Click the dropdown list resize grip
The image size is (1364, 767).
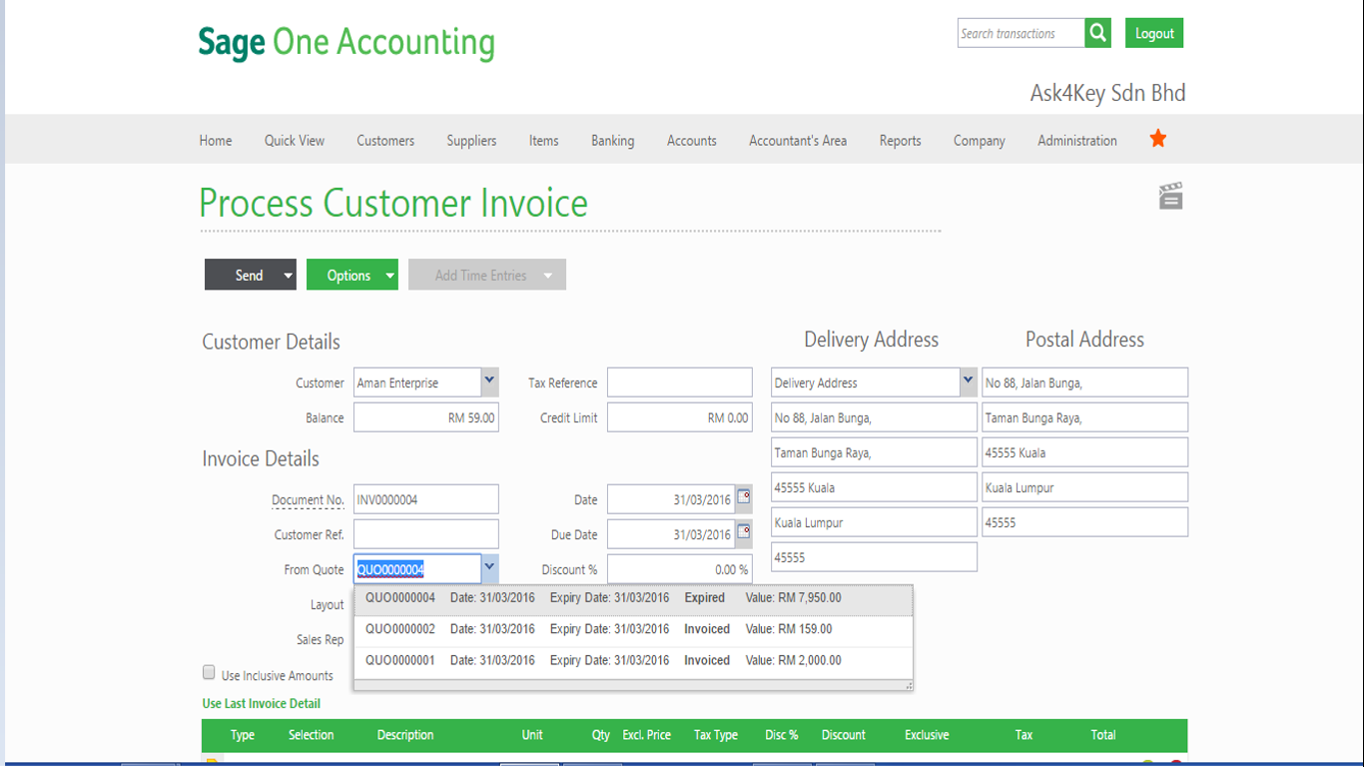pyautogui.click(x=909, y=685)
